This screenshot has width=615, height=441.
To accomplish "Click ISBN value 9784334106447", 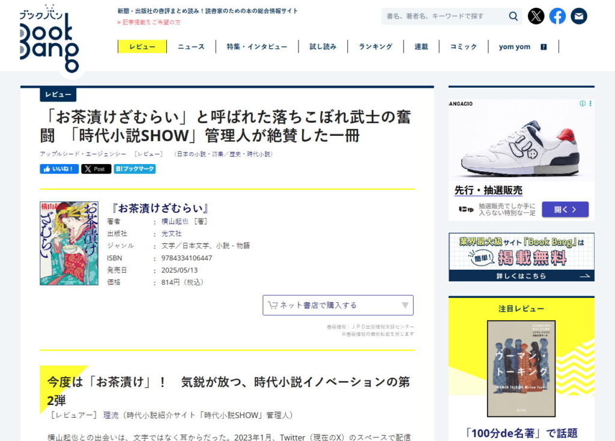I will 187,258.
